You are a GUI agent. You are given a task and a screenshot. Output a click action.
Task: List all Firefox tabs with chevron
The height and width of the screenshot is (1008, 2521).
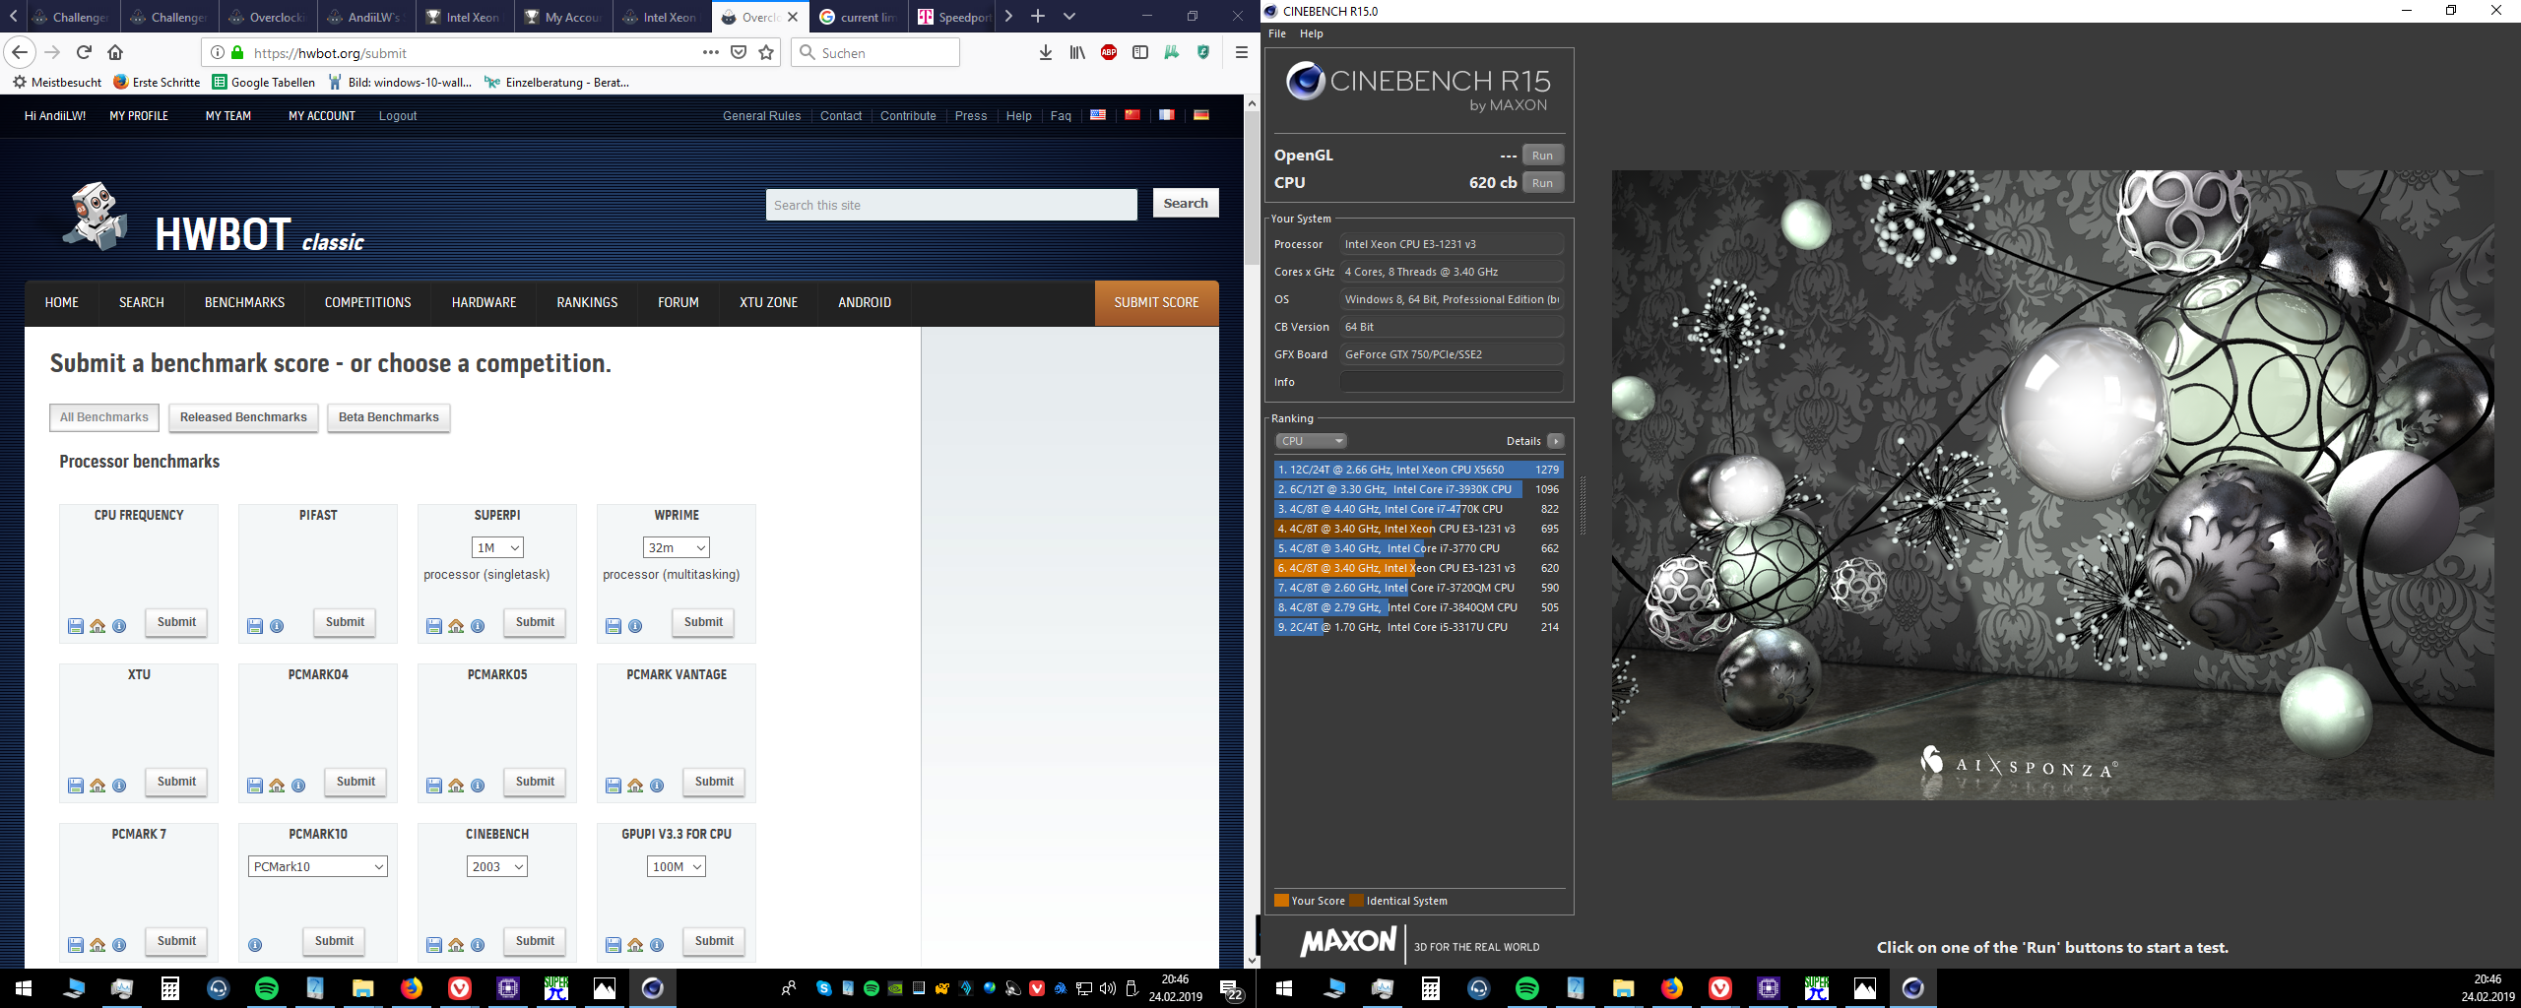(1069, 16)
